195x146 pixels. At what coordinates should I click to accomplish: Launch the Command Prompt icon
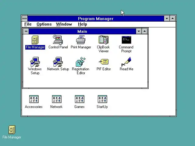click(126, 40)
